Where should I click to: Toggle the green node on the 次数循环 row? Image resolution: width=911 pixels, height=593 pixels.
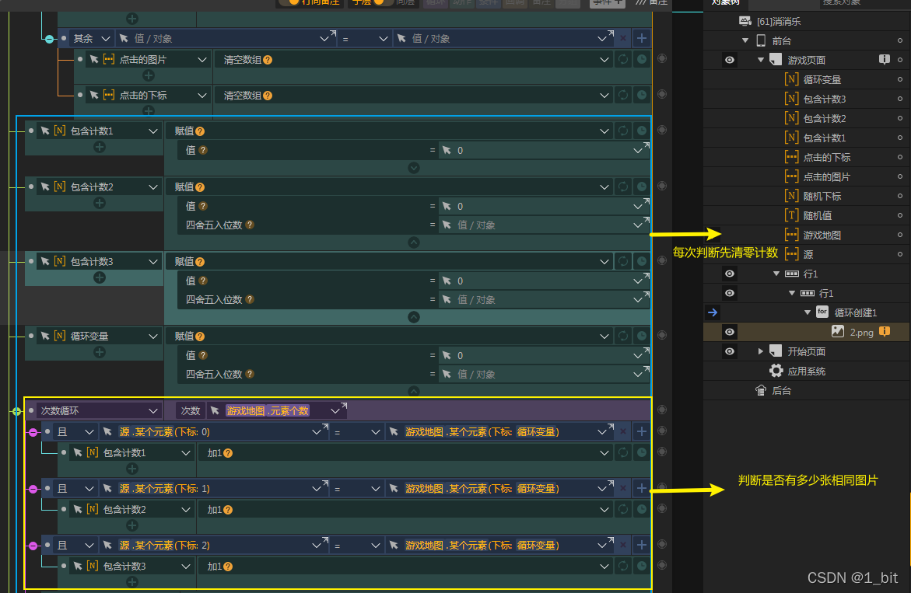[x=17, y=411]
